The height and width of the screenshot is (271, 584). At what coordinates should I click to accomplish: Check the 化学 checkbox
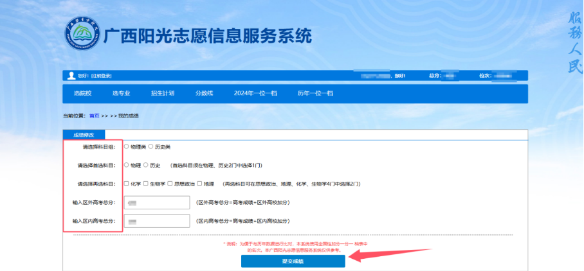(x=126, y=184)
